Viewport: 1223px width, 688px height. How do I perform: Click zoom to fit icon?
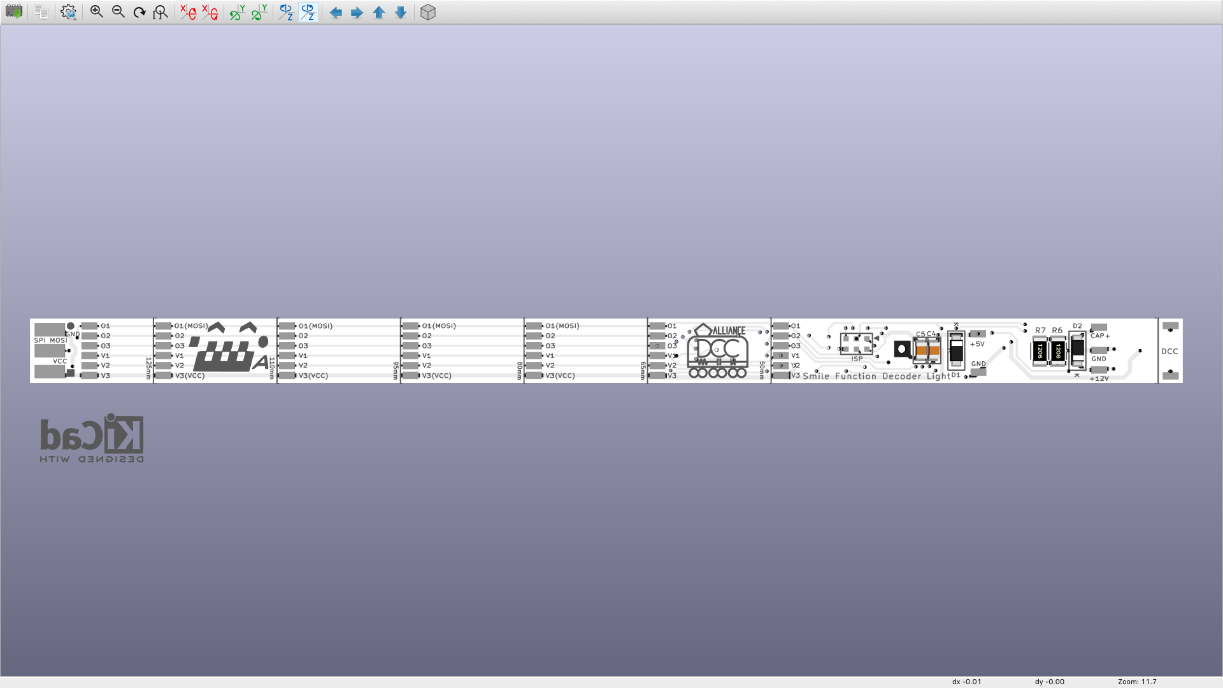click(161, 12)
